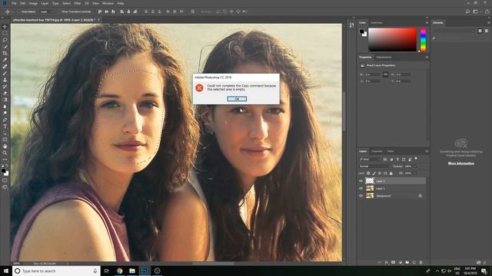Image resolution: width=492 pixels, height=276 pixels.
Task: Close the open document tab
Action: tap(98, 20)
